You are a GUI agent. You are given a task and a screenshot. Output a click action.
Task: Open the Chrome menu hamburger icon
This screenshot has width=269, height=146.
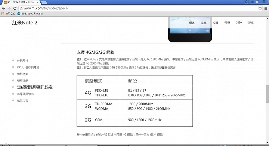coord(266,8)
